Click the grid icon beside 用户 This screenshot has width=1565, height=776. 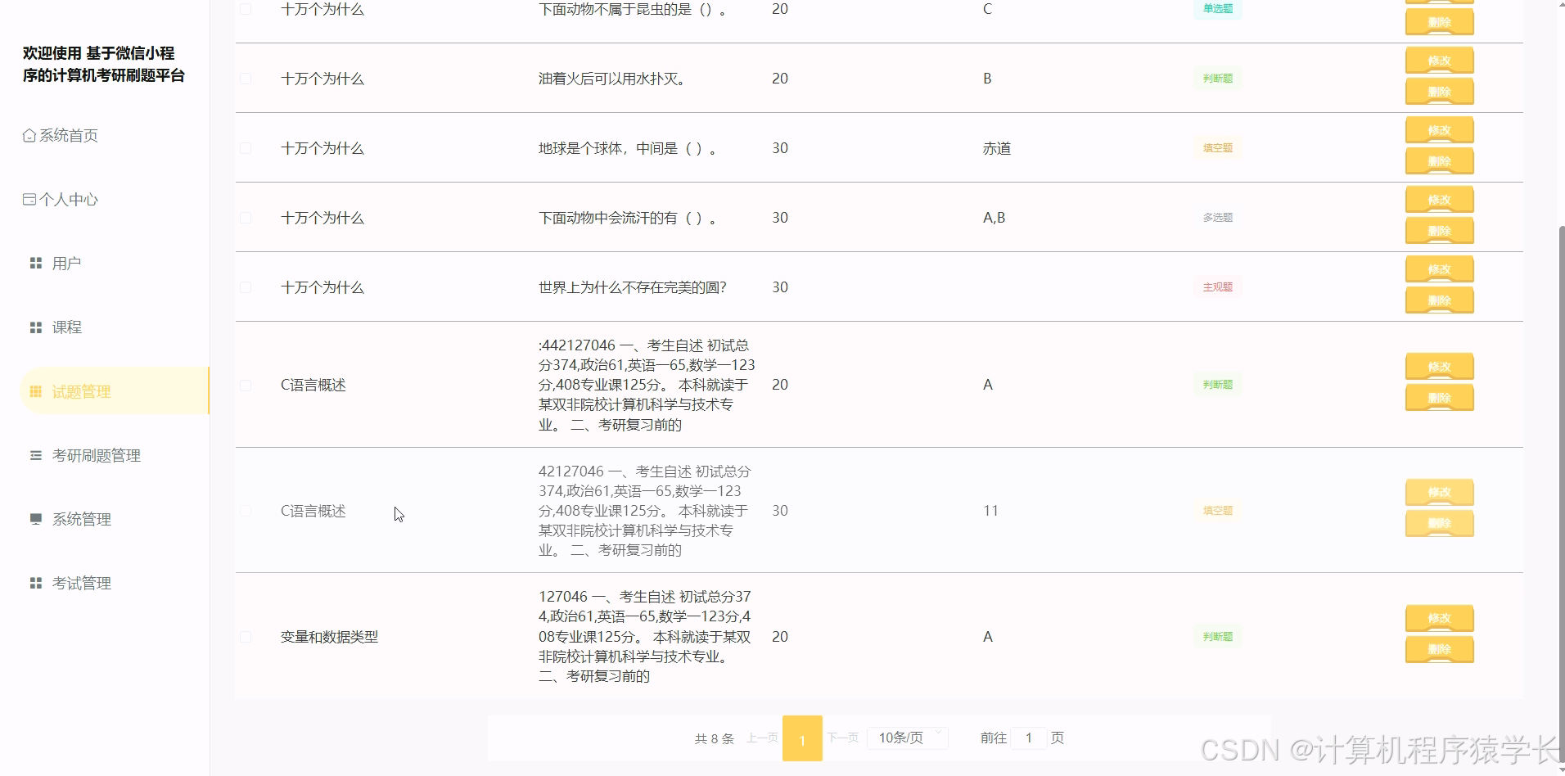point(36,264)
